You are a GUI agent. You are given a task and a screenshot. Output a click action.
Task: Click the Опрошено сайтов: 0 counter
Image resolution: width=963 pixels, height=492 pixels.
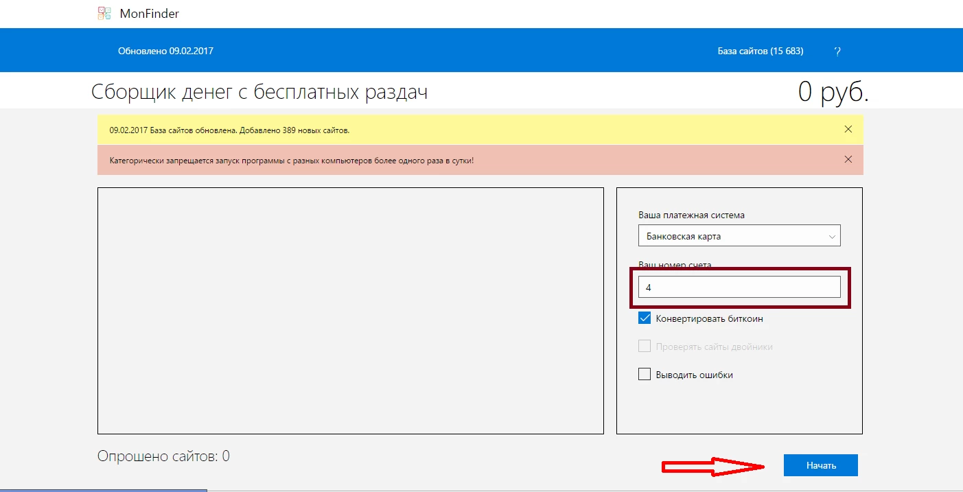pos(163,456)
